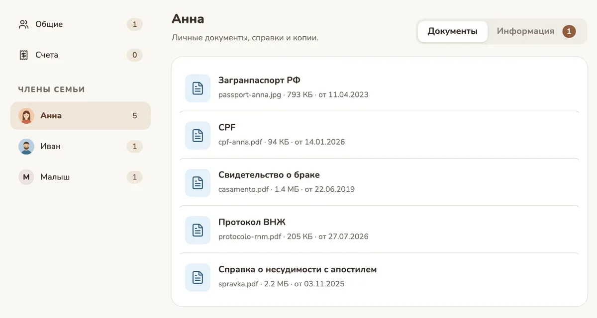Open the Счета section
This screenshot has height=318, width=597.
pos(81,55)
